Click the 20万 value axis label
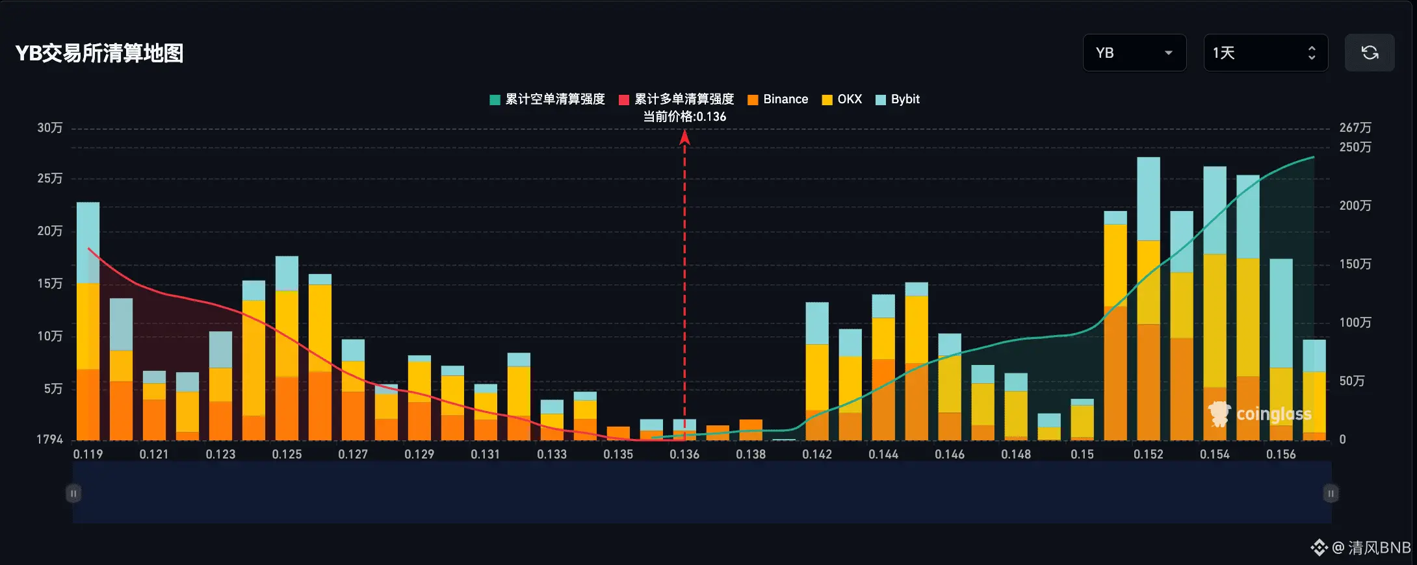 pos(50,231)
